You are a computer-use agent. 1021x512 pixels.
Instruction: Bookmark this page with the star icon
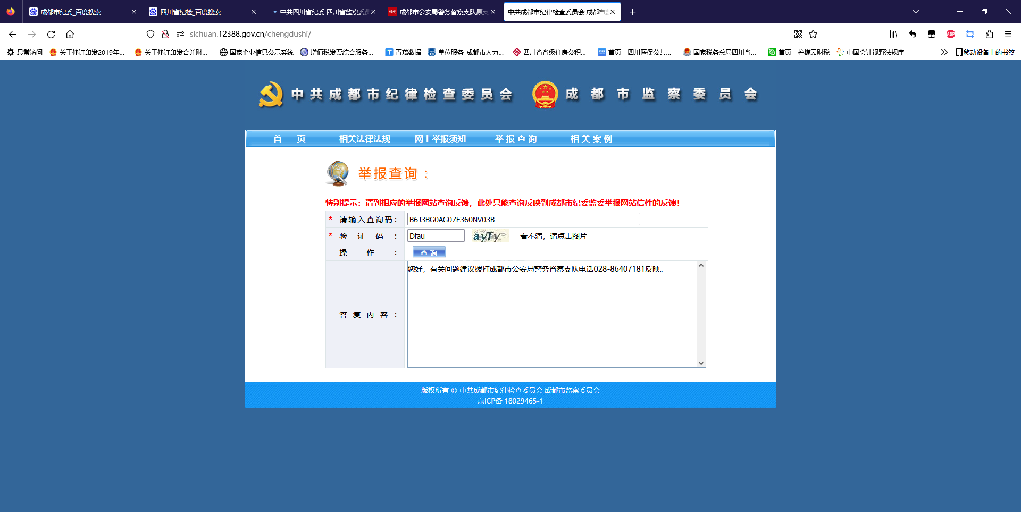[x=813, y=34]
